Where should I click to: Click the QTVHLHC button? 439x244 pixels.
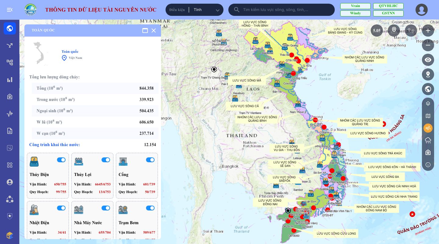pos(388,6)
